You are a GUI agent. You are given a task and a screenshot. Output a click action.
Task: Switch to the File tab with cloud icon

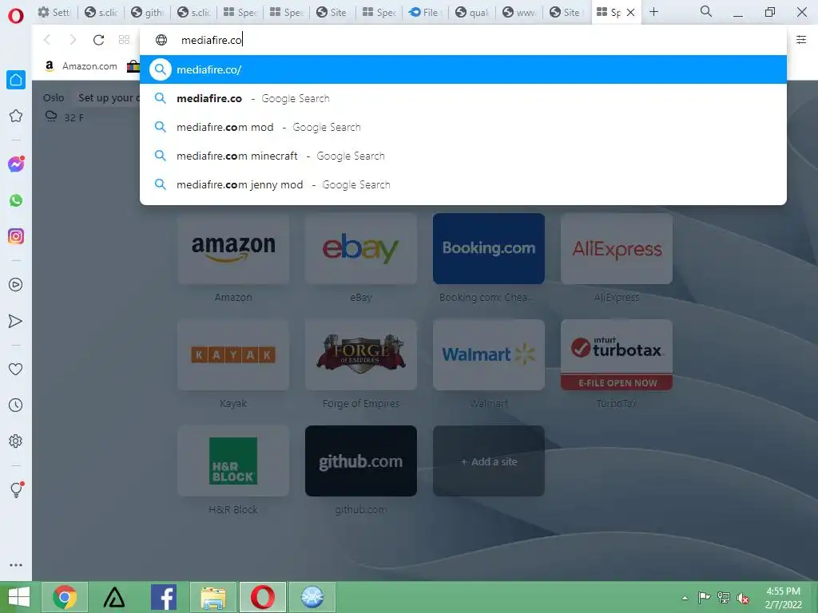(425, 12)
